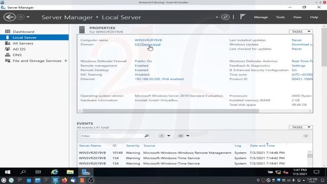This screenshot has width=327, height=184.
Task: Click Windows Defender Firewall Public: On link
Action: point(143,61)
